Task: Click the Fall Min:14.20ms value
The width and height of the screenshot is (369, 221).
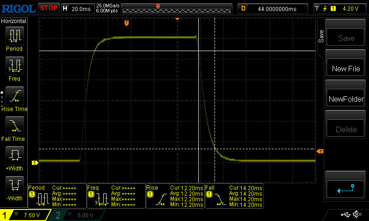Action: tap(245, 204)
